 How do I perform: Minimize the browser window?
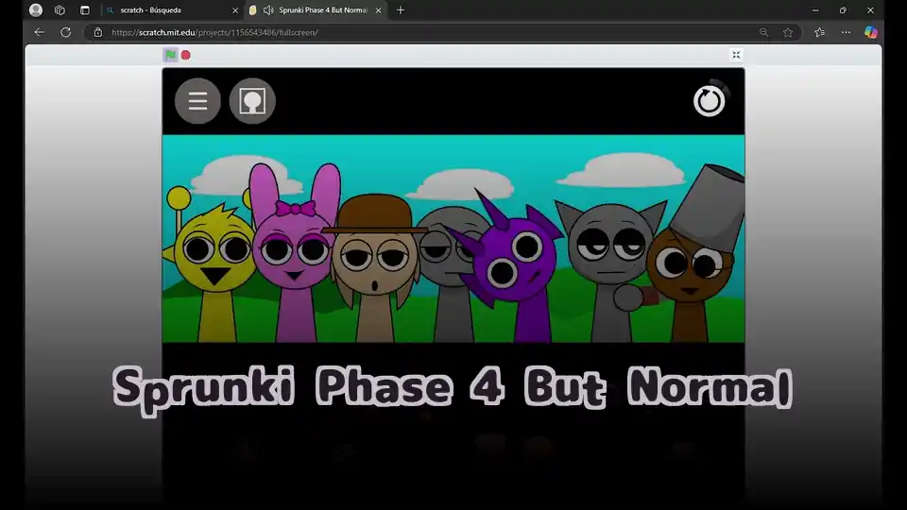(815, 10)
